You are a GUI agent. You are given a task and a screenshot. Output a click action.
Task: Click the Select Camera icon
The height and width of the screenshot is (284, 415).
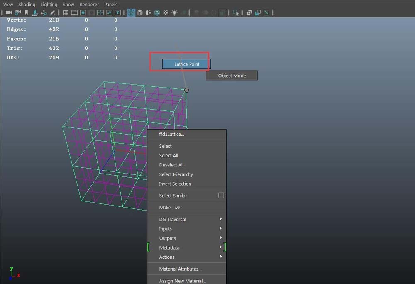coord(8,13)
